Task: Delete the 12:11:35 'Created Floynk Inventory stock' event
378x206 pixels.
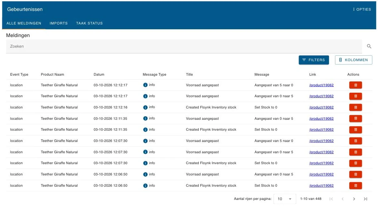Action: coord(355,129)
